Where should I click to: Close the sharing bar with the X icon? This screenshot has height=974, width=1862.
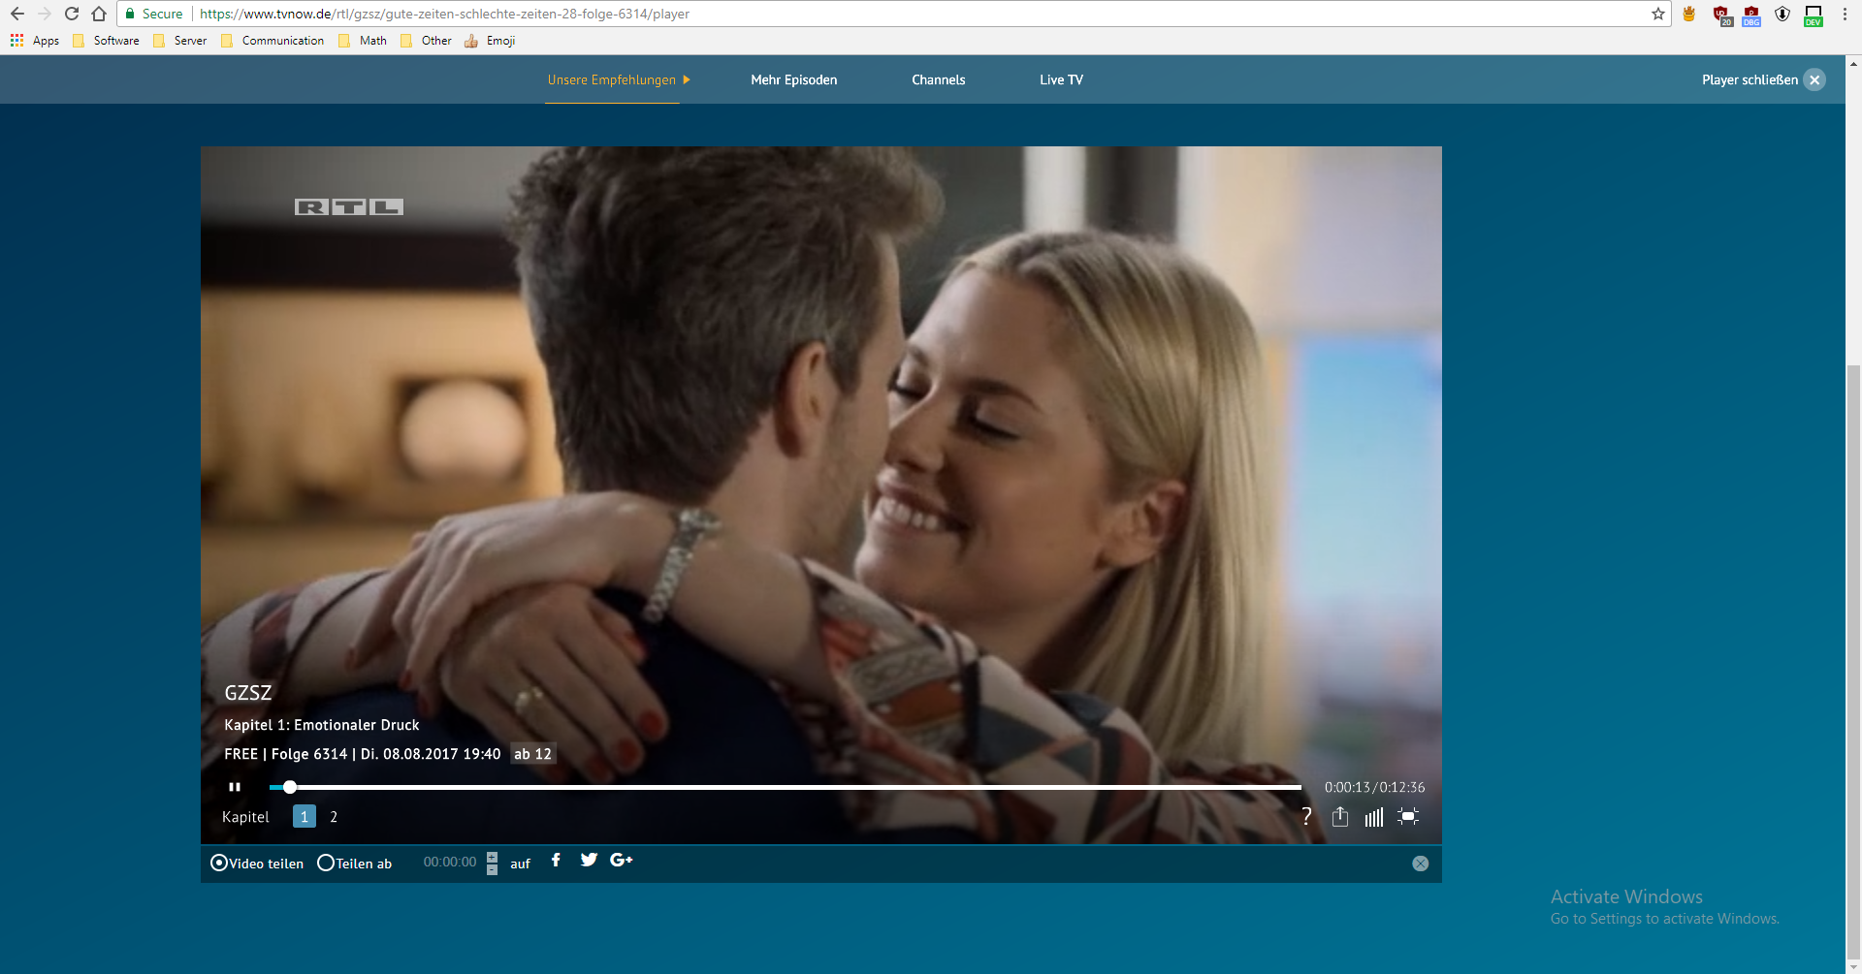1421,863
